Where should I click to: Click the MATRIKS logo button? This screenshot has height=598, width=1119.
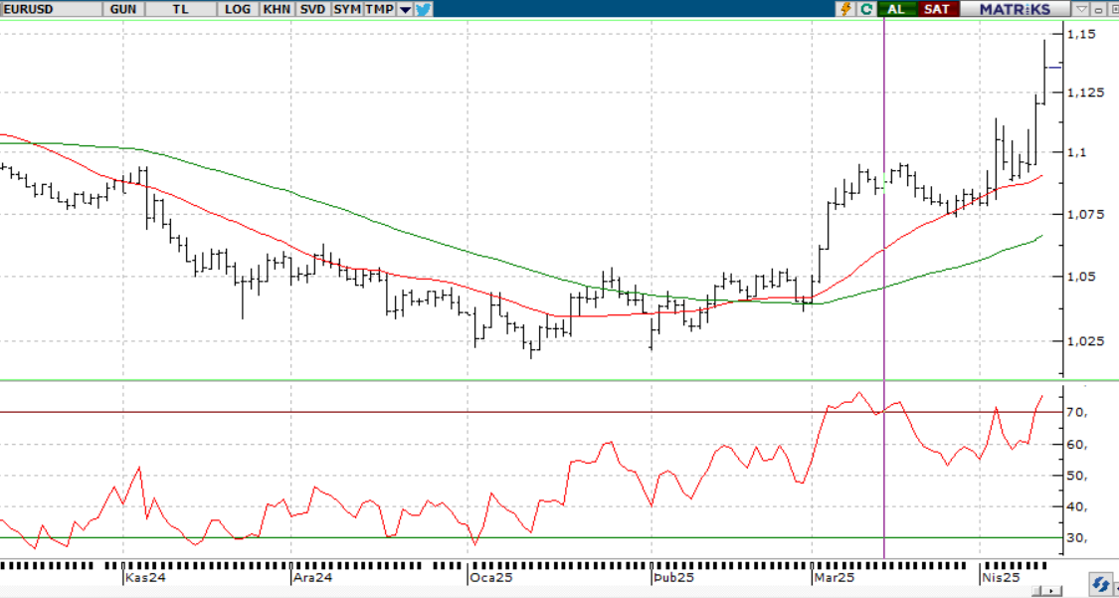(1015, 9)
